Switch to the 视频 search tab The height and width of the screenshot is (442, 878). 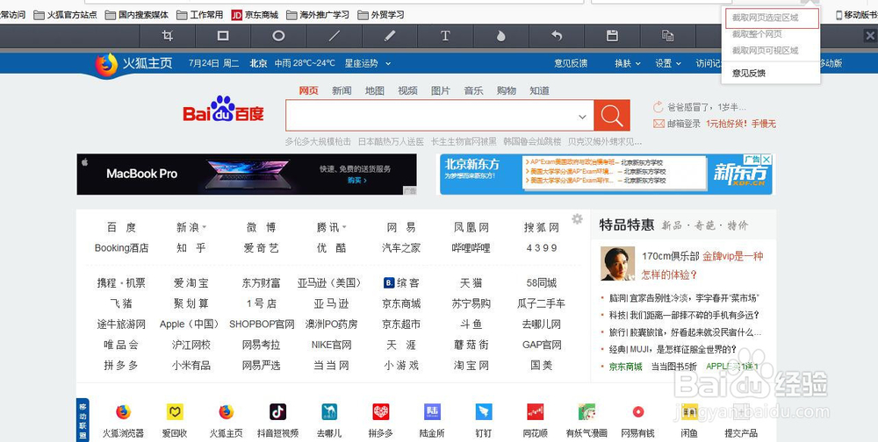tap(407, 90)
